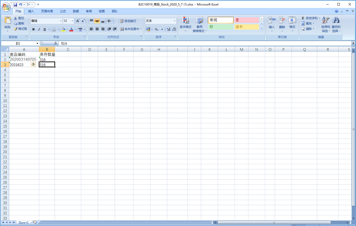
Task: Apply cell borders icon
Action: tap(54, 29)
